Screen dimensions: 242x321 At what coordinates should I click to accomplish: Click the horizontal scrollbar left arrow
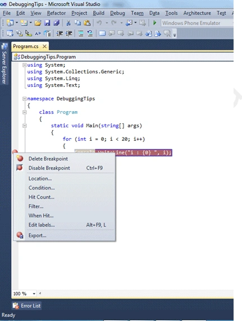tap(40, 294)
